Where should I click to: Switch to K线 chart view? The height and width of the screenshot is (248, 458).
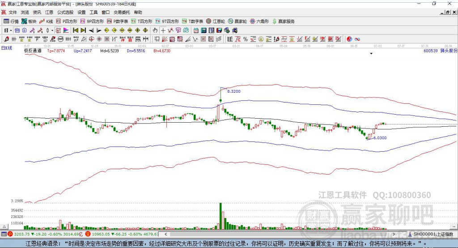click(x=46, y=21)
